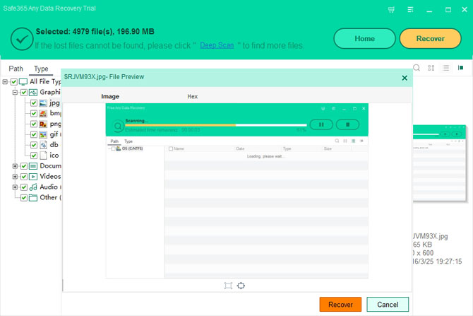The height and width of the screenshot is (316, 473).
Task: Close the File Preview dialog
Action: click(405, 78)
